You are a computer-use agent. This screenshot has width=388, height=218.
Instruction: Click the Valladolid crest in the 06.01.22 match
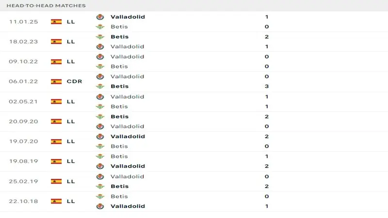[100, 77]
